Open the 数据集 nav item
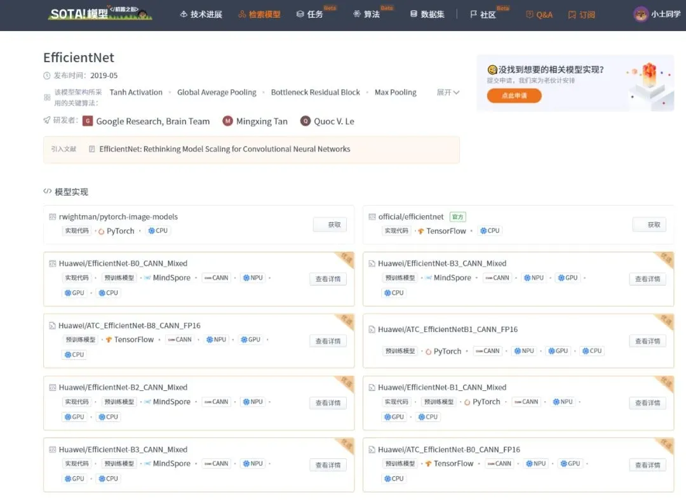The height and width of the screenshot is (504, 686). pos(427,15)
